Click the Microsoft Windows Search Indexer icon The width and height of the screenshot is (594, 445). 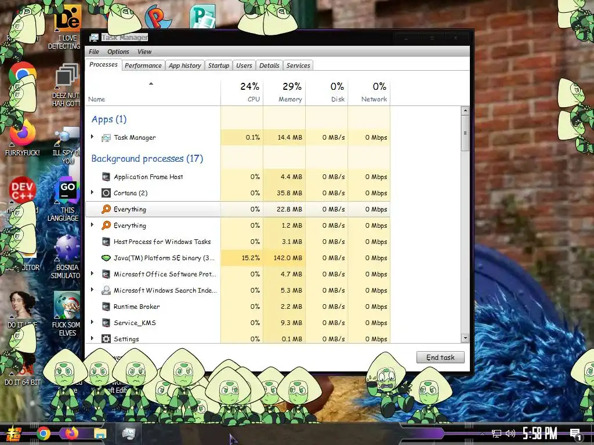(x=106, y=290)
